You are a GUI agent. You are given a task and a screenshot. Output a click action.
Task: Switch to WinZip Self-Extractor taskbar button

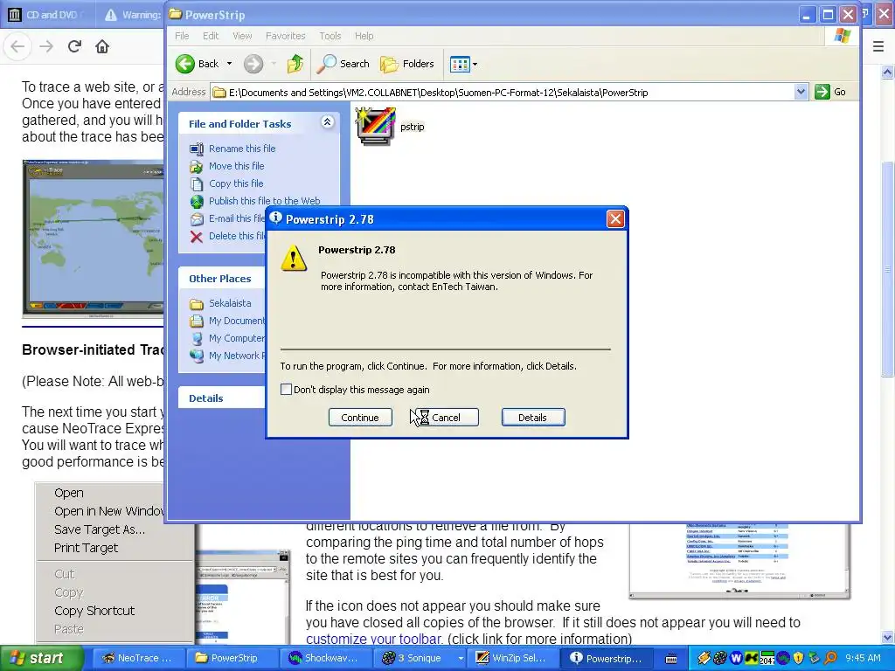click(512, 658)
